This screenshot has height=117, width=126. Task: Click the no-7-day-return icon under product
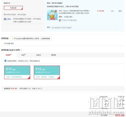[60, 20]
